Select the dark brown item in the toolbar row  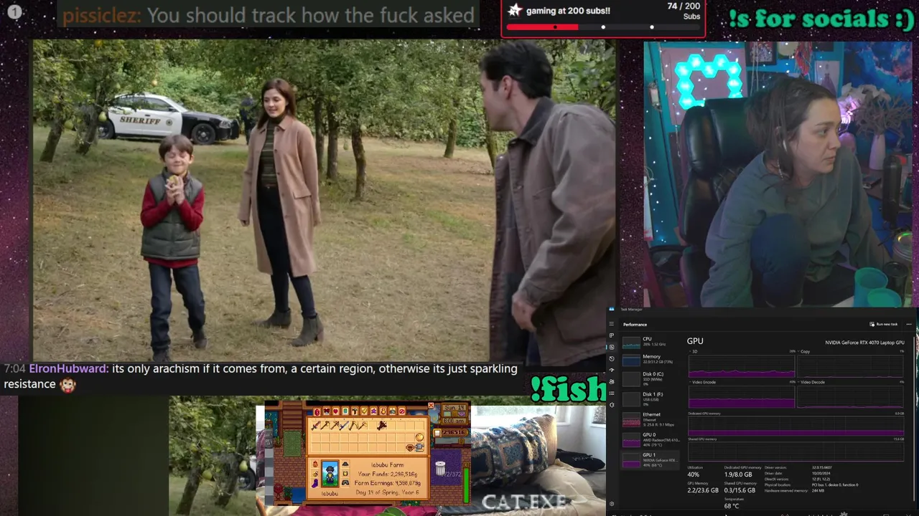pos(382,426)
